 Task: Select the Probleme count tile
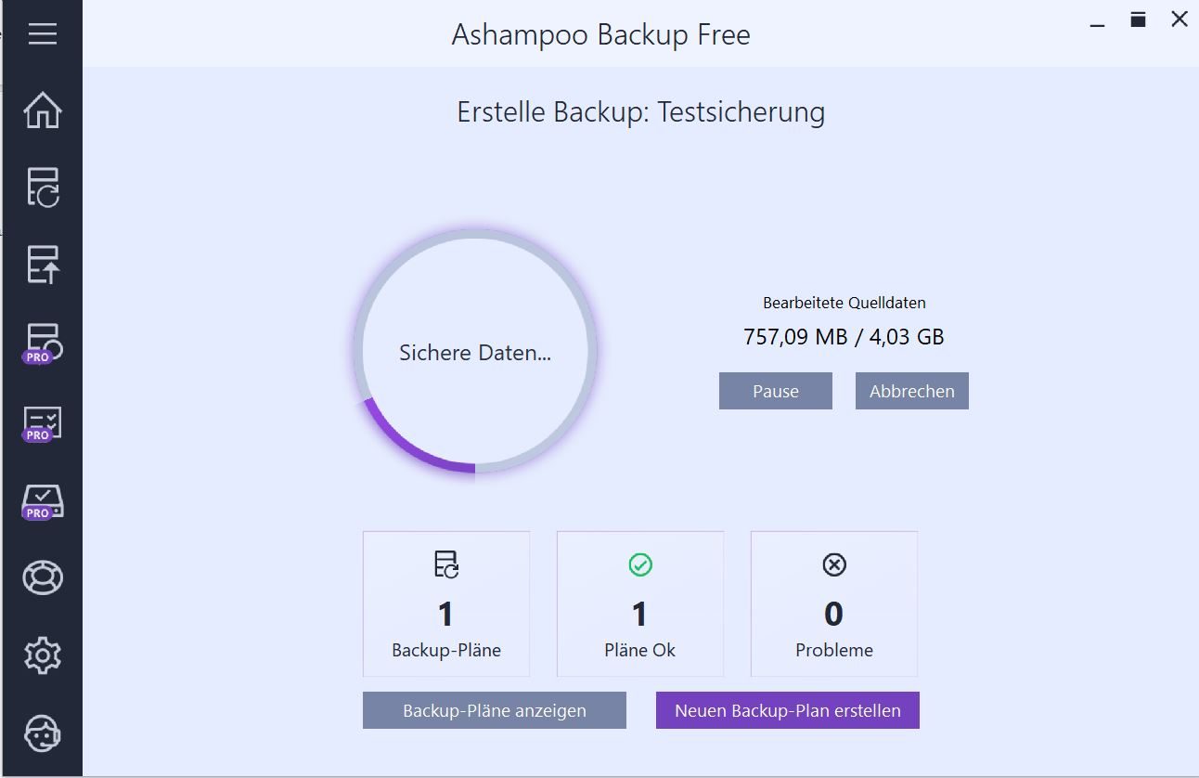[833, 603]
